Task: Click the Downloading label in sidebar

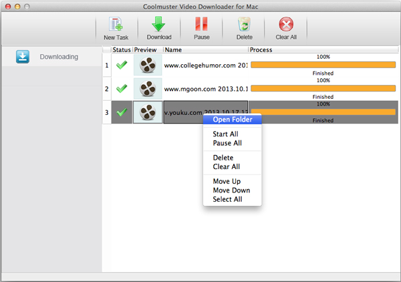Action: [x=59, y=57]
